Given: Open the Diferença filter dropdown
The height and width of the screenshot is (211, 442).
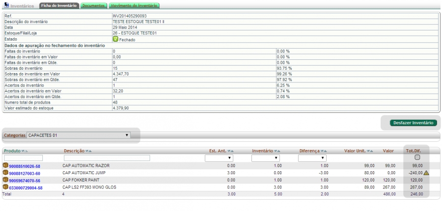Looking at the screenshot, I should (x=312, y=158).
